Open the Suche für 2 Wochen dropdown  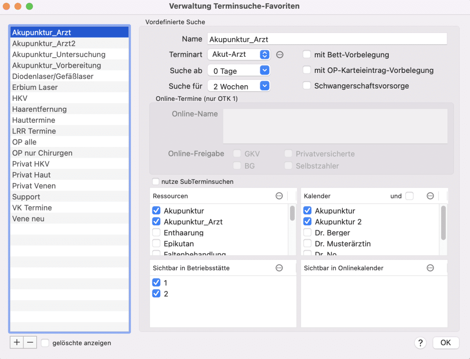(x=239, y=86)
